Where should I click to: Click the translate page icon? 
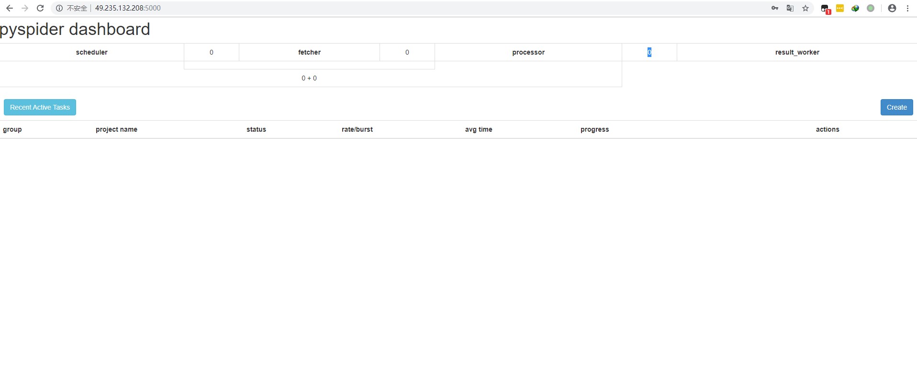(790, 8)
